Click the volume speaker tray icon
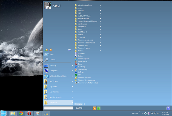The width and height of the screenshot is (172, 116). click(x=158, y=113)
